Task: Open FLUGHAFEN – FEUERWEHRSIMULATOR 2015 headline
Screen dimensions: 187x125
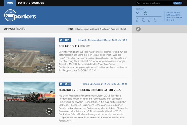Action: coord(89,90)
